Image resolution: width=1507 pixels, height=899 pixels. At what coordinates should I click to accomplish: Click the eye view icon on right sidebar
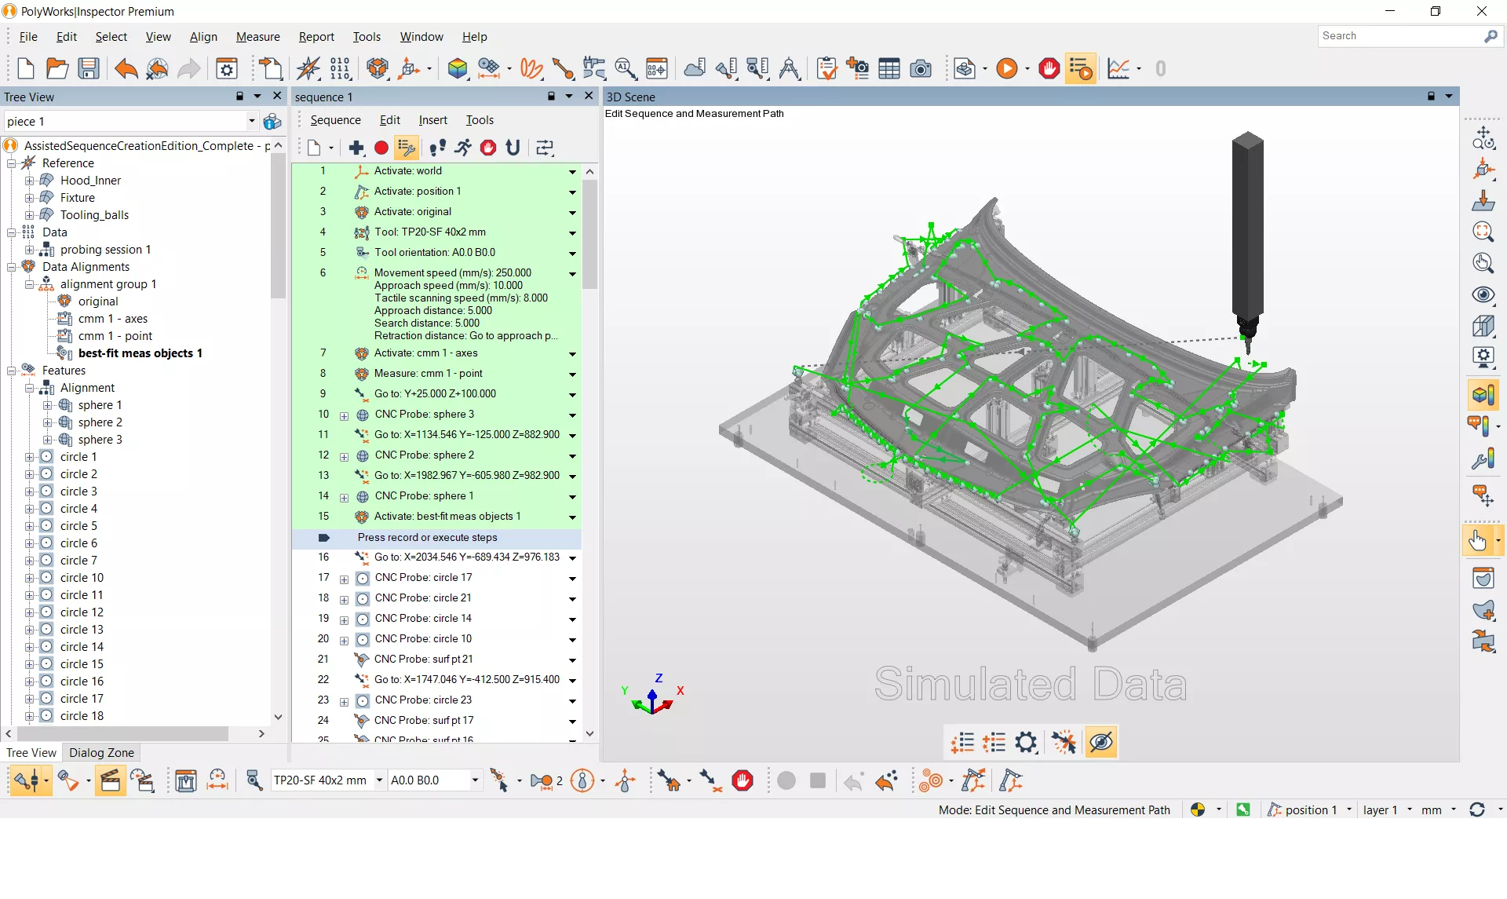coord(1483,294)
